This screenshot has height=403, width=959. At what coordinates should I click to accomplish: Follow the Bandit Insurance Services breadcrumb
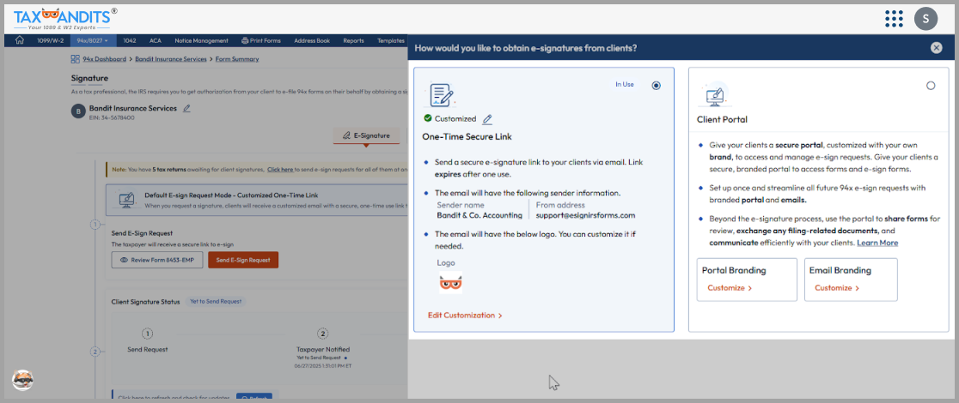(x=171, y=59)
